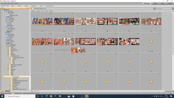This screenshot has width=174, height=98.
Task: Click the Forward navigation icon in toolbar
Action: [x=4, y=6]
